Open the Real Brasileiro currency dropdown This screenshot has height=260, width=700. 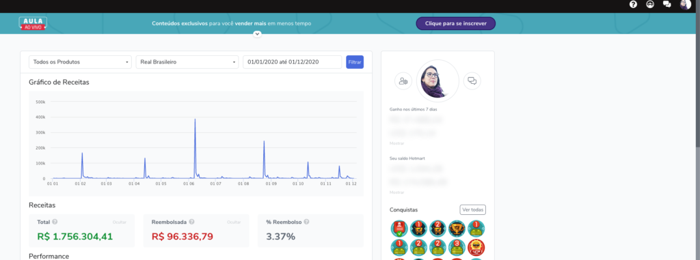pos(187,62)
